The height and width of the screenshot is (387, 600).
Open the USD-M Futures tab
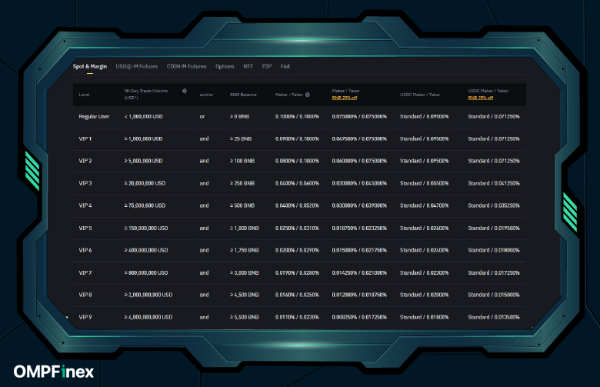pyautogui.click(x=137, y=67)
